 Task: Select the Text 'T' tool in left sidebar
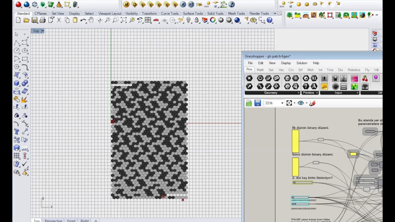[17, 132]
